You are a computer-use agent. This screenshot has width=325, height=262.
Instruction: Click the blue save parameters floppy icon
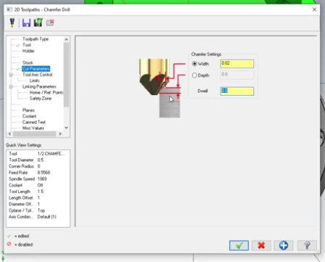[26, 22]
